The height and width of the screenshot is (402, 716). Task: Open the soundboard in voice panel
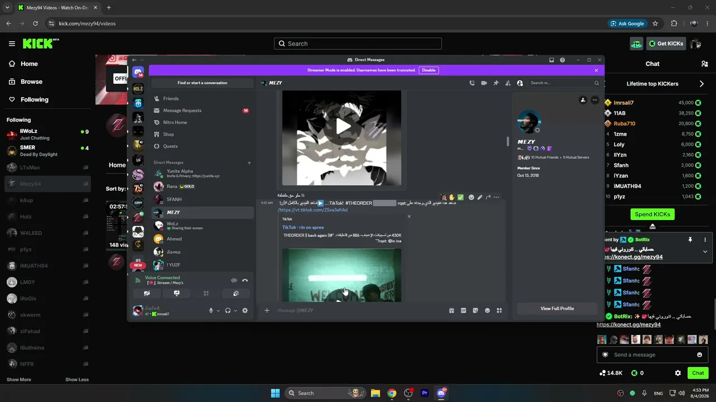pos(236,293)
